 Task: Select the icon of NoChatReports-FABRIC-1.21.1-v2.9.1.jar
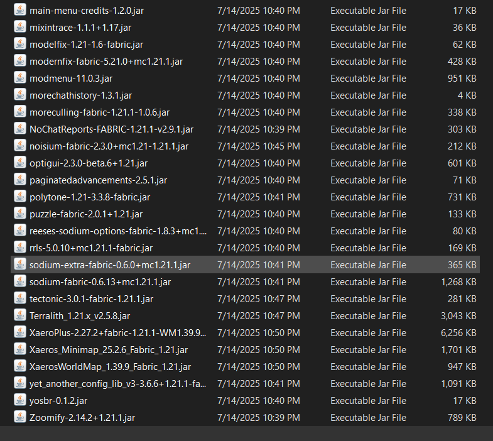[20, 129]
